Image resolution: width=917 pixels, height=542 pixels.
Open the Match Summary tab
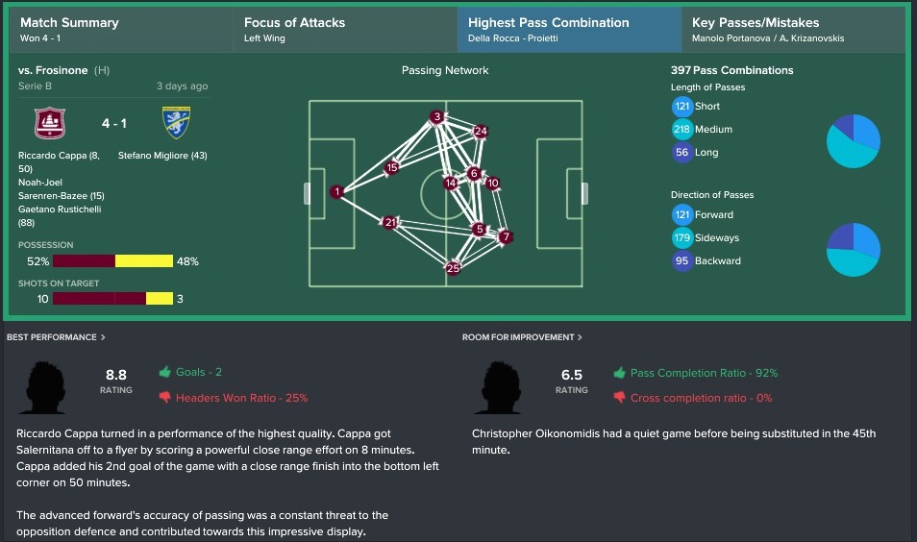122,30
